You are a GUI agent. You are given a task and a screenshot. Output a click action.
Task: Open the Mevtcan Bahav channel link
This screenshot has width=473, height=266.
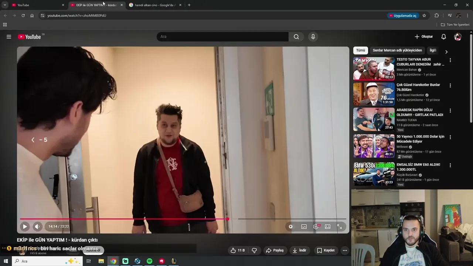tap(406, 70)
